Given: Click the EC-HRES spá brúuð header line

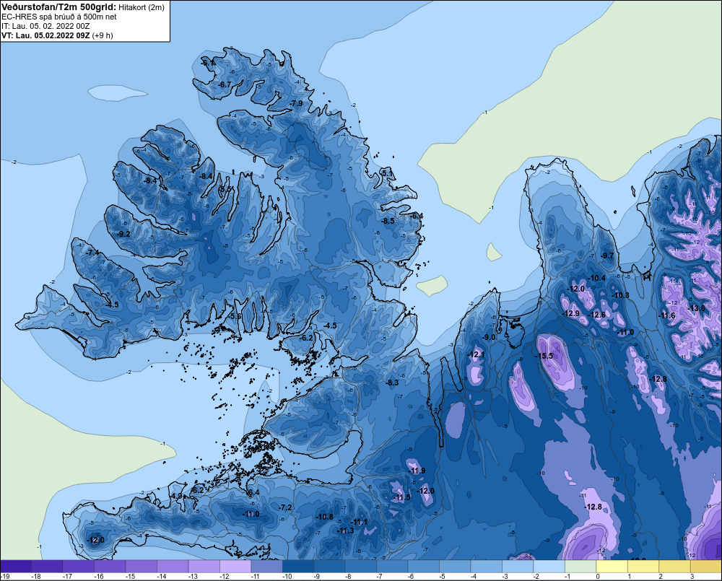Looking at the screenshot, I should pyautogui.click(x=59, y=17).
